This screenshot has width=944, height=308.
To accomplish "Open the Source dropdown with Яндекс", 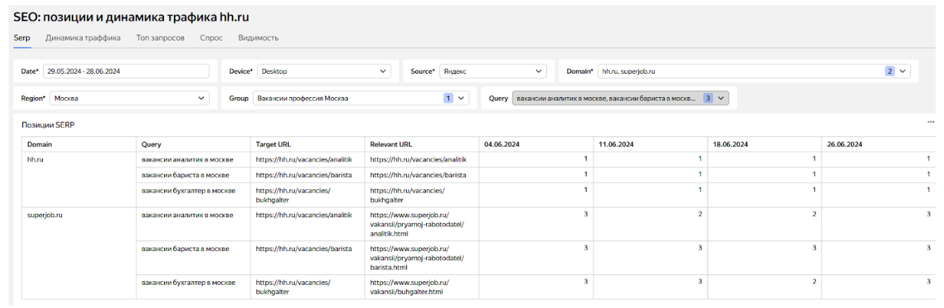I will [x=539, y=71].
